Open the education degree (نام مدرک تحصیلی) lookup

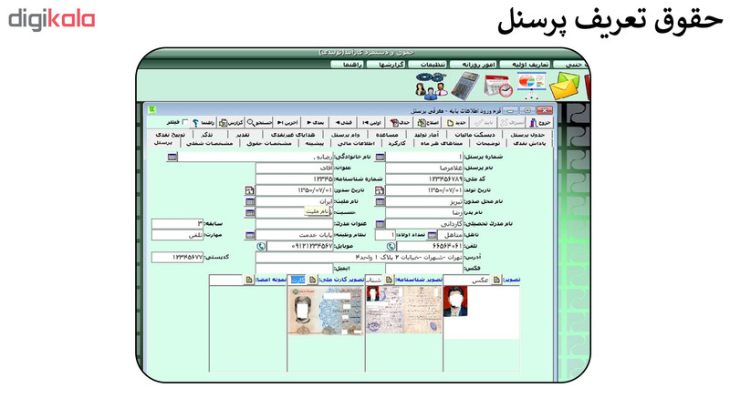pyautogui.click(x=381, y=224)
